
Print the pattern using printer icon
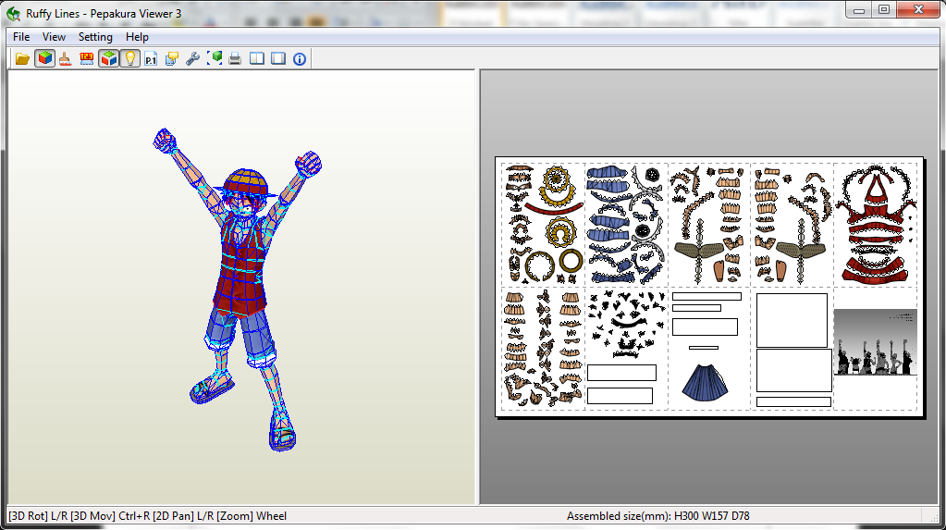coord(235,58)
